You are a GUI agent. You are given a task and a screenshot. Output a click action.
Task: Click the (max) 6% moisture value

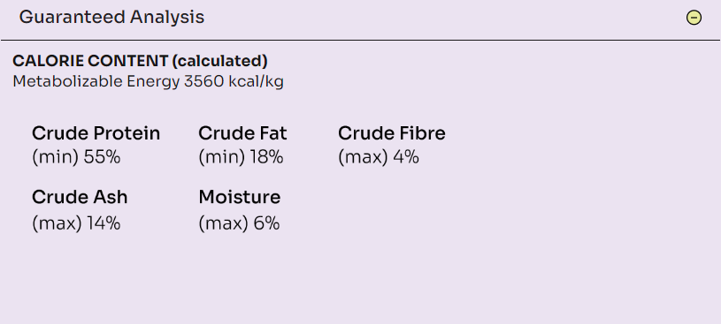[239, 223]
